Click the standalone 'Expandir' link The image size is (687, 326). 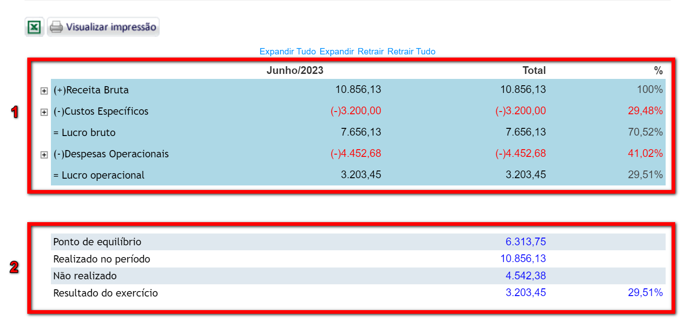tap(336, 52)
